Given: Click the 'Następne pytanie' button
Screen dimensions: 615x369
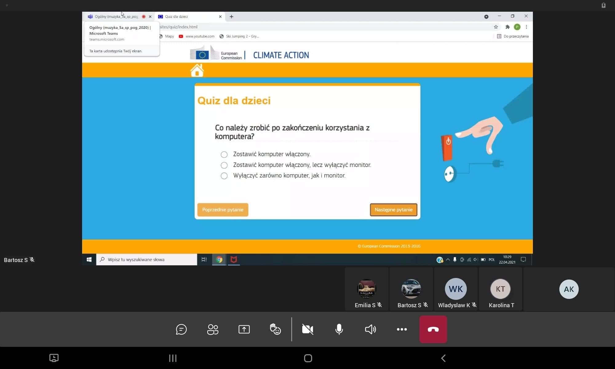Looking at the screenshot, I should coord(393,210).
